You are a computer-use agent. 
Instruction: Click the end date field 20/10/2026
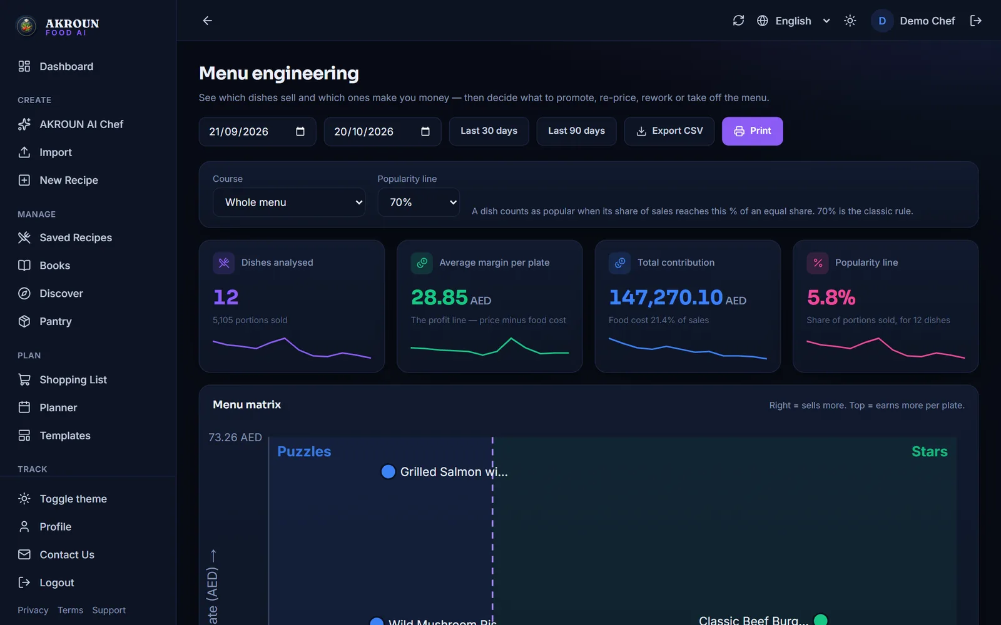pyautogui.click(x=382, y=131)
